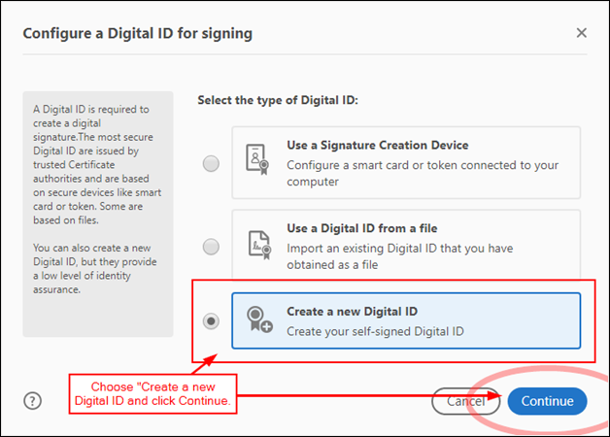Screen dimensions: 610x437
Task: Click the signed document file icon
Action: [x=259, y=245]
